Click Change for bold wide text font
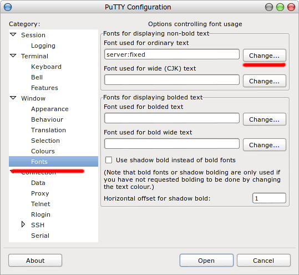The height and width of the screenshot is (275, 299). pos(265,145)
